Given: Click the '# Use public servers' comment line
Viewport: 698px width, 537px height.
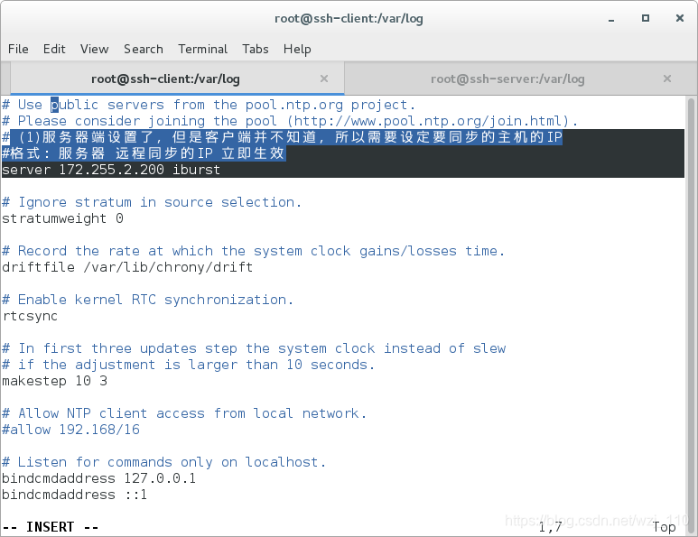Looking at the screenshot, I should coord(209,105).
